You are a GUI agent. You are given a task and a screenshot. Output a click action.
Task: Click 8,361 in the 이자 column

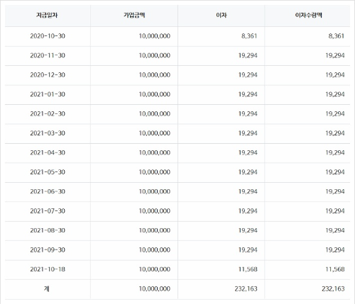(249, 36)
